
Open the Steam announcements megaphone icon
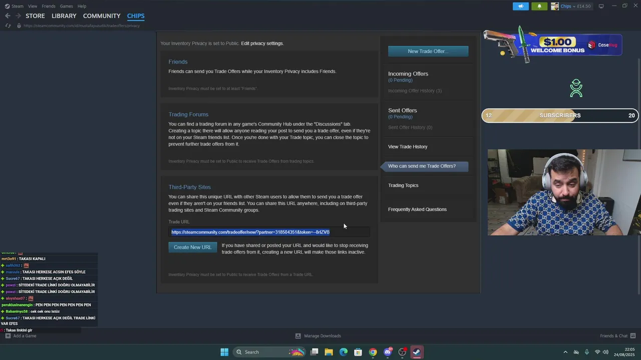click(x=521, y=6)
